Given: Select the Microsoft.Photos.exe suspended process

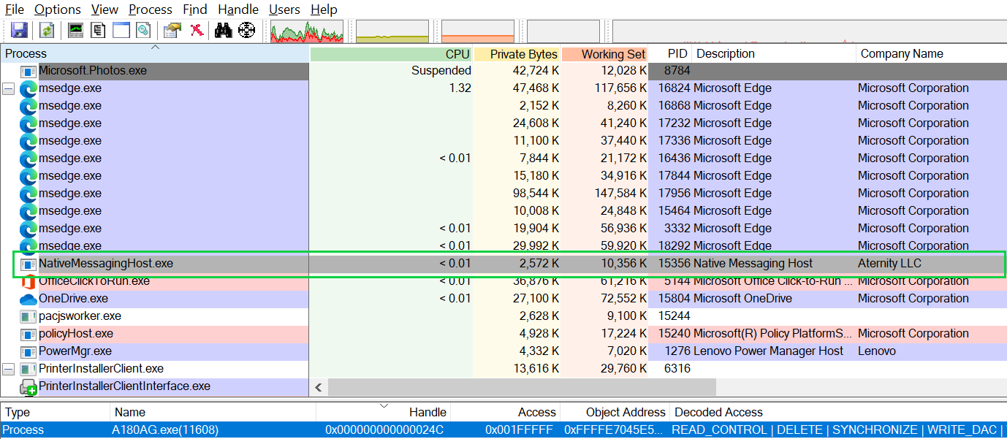Looking at the screenshot, I should pyautogui.click(x=503, y=71).
